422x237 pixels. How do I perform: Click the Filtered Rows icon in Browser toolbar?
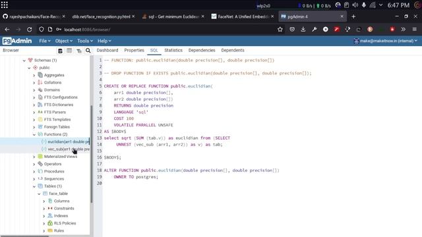coord(79,51)
